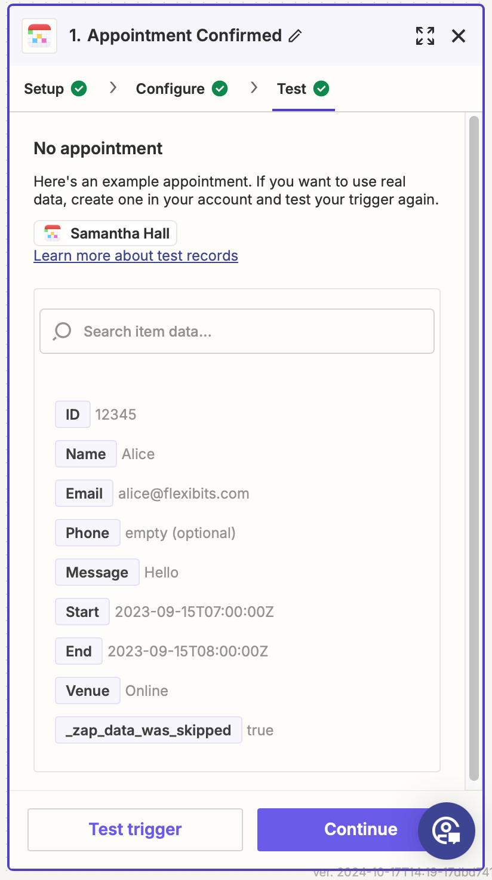Click the Continue button
The width and height of the screenshot is (492, 880).
361,829
